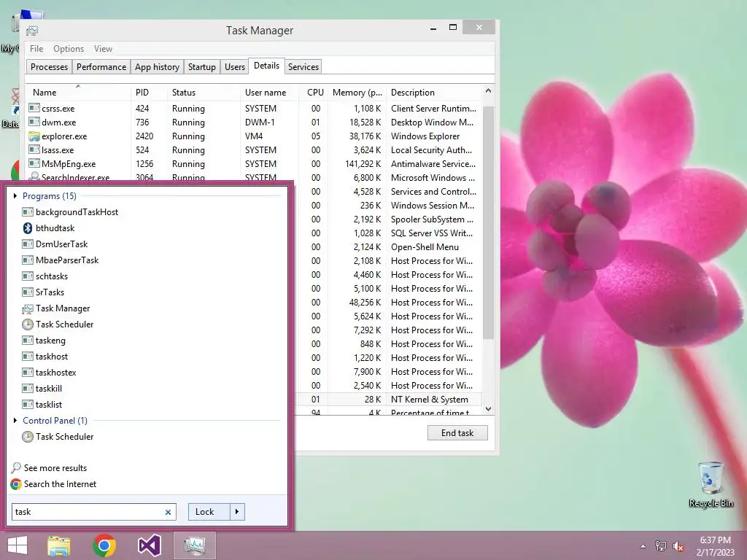Sort by CPU column header
Screen dimensions: 747x560
point(314,93)
